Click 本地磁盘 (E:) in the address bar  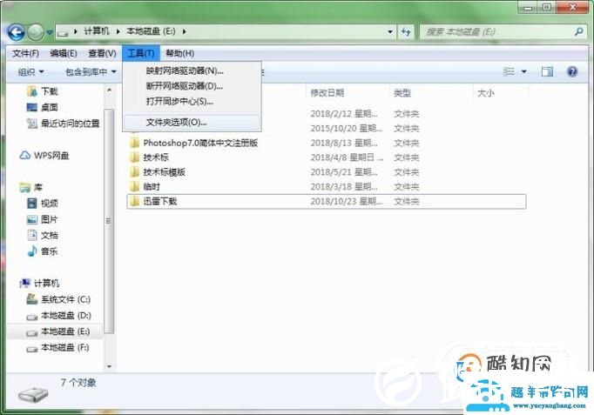[x=151, y=31]
